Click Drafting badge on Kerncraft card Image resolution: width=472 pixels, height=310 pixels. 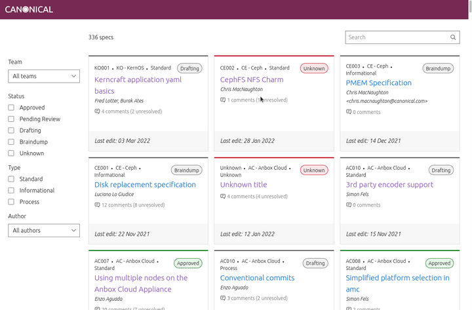[189, 68]
